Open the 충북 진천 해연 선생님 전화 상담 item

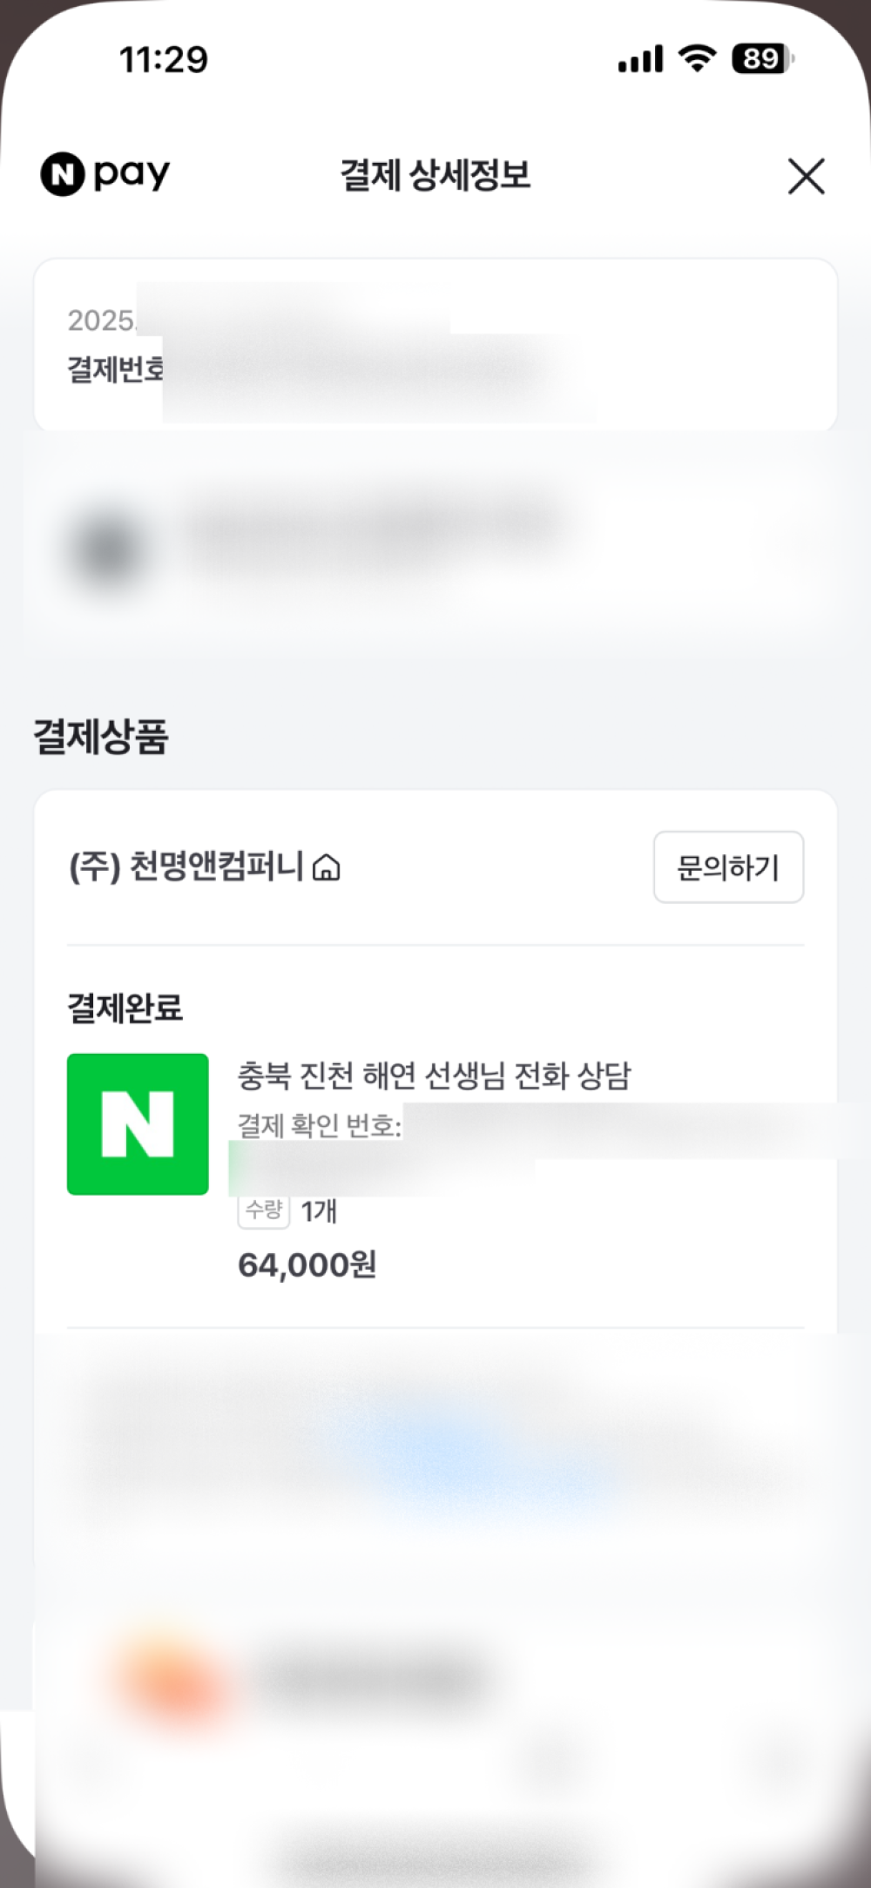(434, 1076)
